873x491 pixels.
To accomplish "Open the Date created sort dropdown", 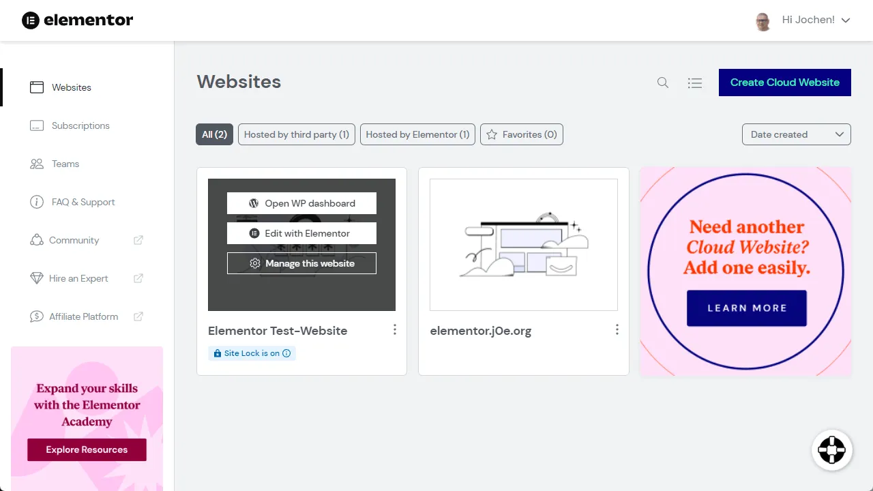I will click(797, 134).
